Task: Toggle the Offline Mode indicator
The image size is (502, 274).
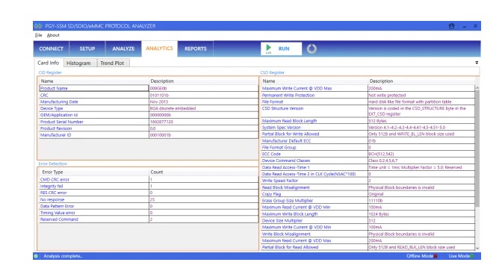Action: tap(436, 256)
